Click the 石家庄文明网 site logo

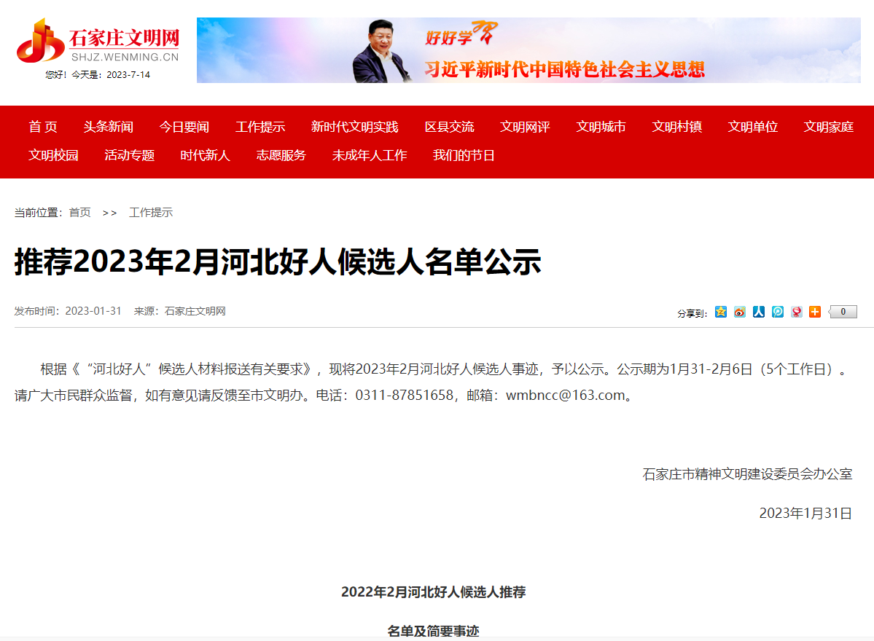(x=98, y=42)
